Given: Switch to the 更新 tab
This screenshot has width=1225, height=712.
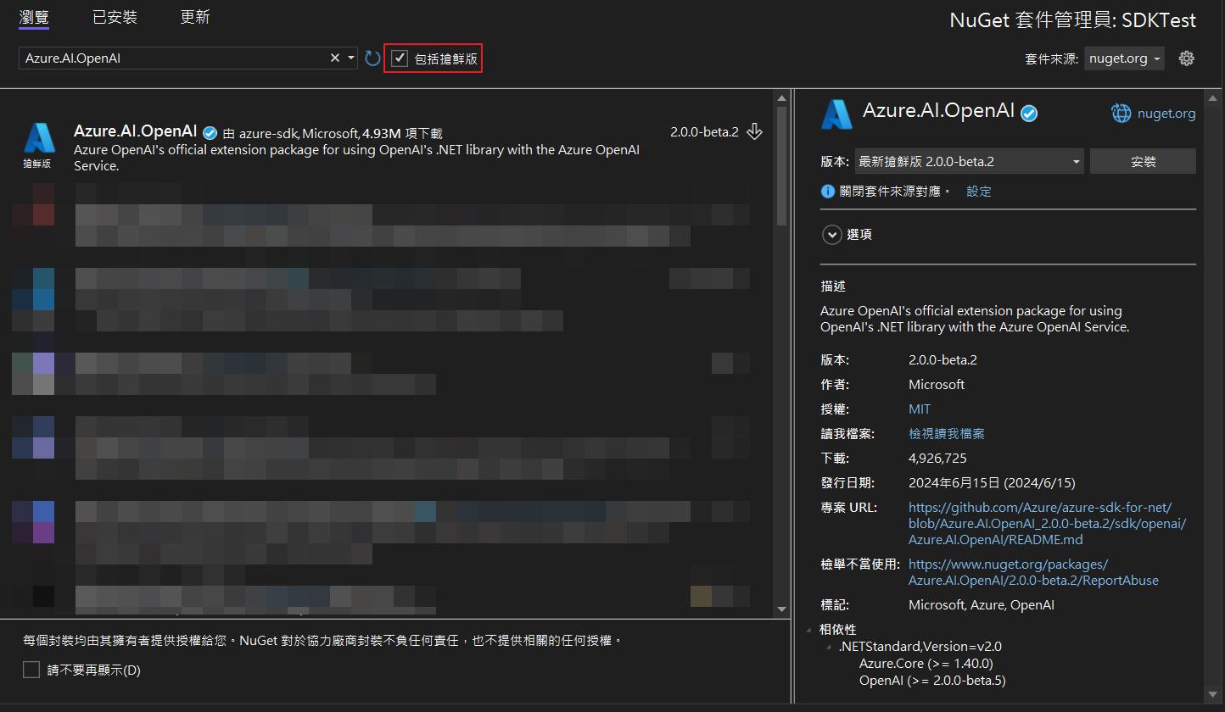Looking at the screenshot, I should (x=195, y=17).
